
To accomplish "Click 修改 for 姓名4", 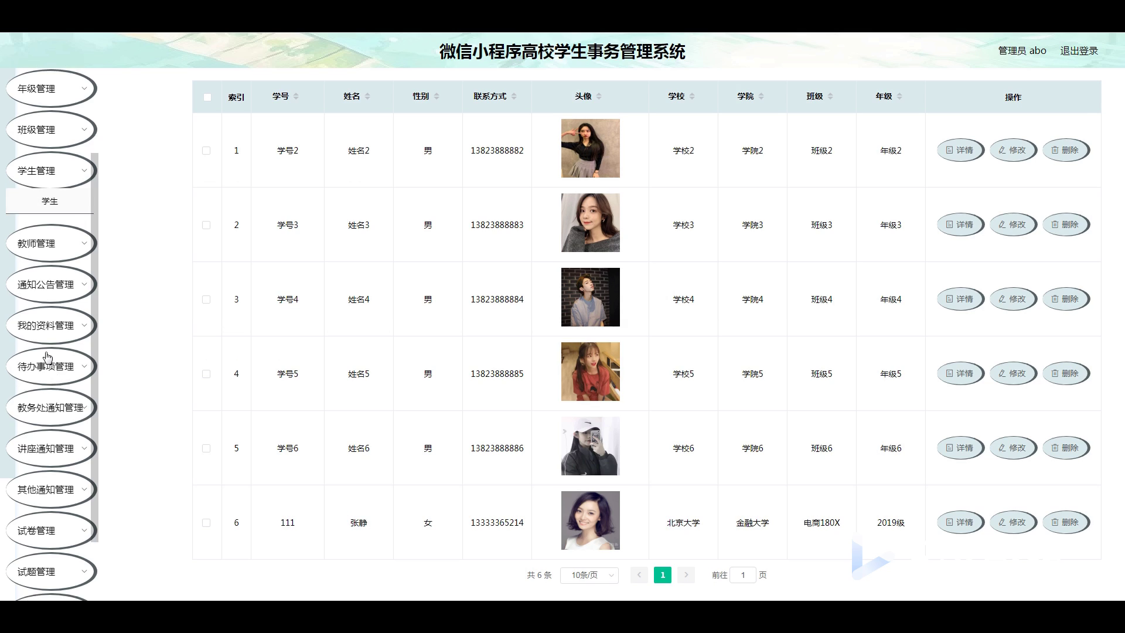I will (1013, 299).
